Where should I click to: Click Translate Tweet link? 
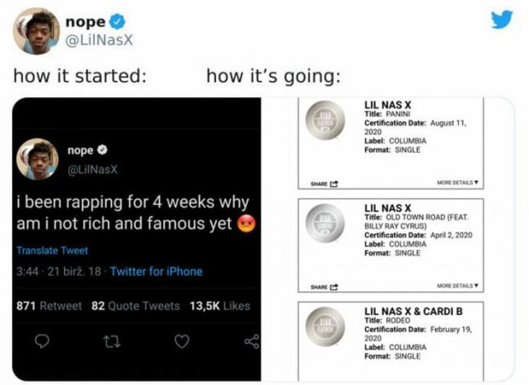click(x=52, y=250)
